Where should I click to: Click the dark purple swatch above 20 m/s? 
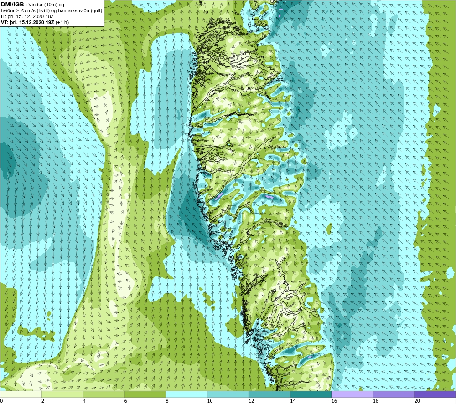tap(435, 394)
